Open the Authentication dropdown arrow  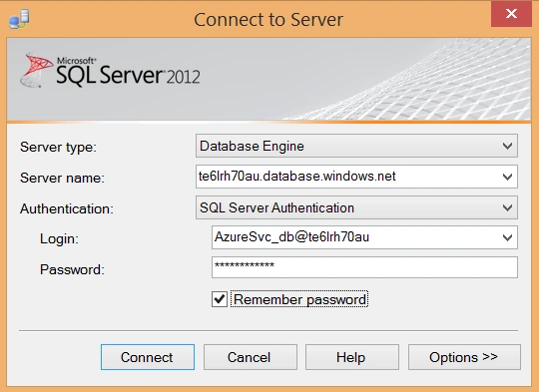(x=507, y=207)
